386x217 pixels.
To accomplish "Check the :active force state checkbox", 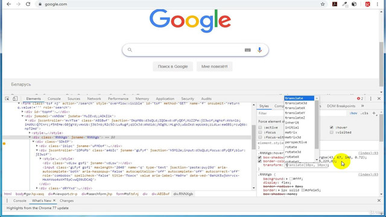I will coord(260,127).
